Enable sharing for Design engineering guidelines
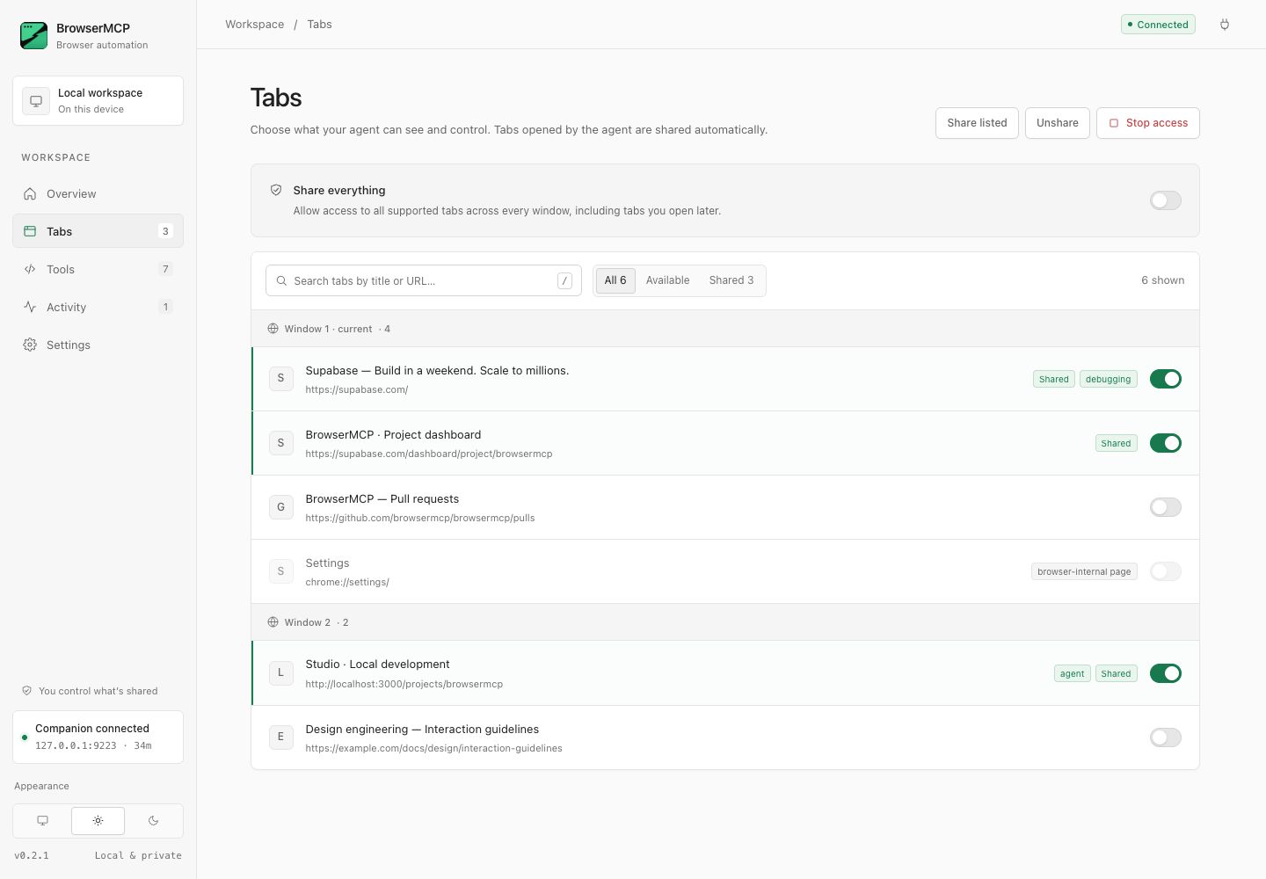The image size is (1266, 879). [1166, 737]
